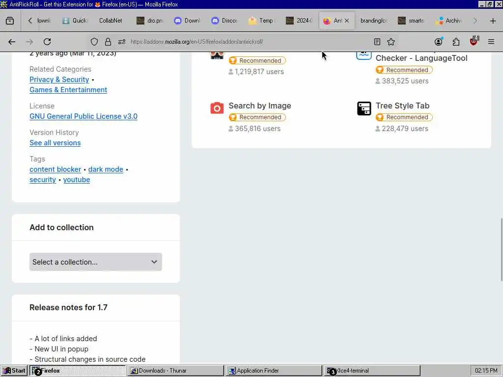Open the dark mode tag
Image resolution: width=503 pixels, height=377 pixels.
106,169
